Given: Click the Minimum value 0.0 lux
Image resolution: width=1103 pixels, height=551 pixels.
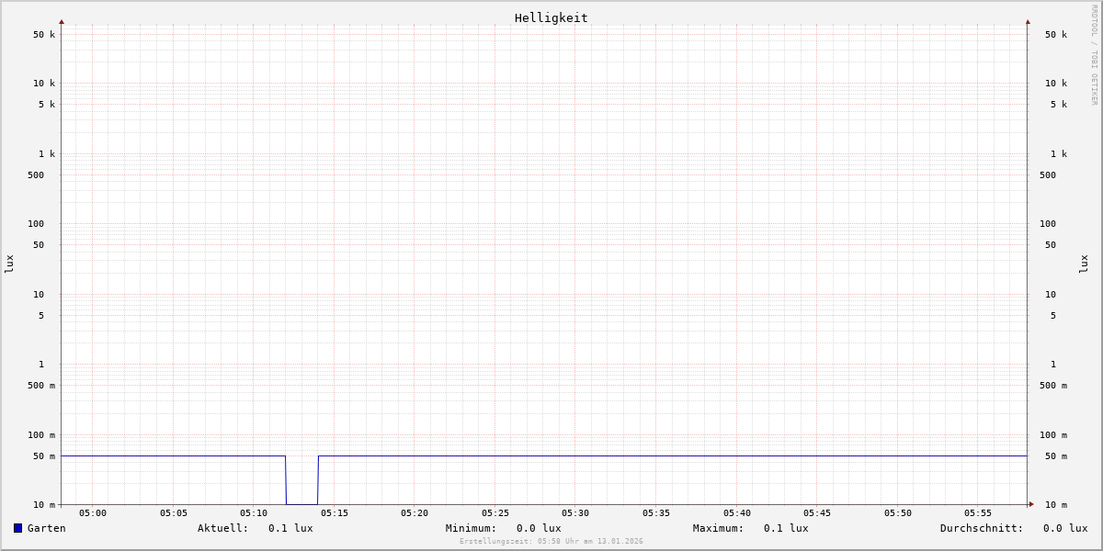Looking at the screenshot, I should [539, 528].
